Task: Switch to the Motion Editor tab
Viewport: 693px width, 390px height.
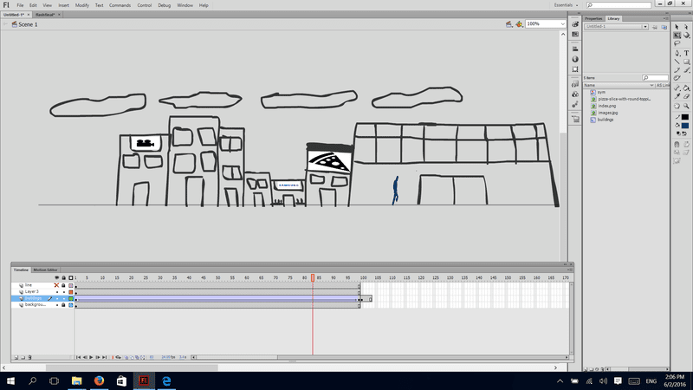Action: click(46, 270)
